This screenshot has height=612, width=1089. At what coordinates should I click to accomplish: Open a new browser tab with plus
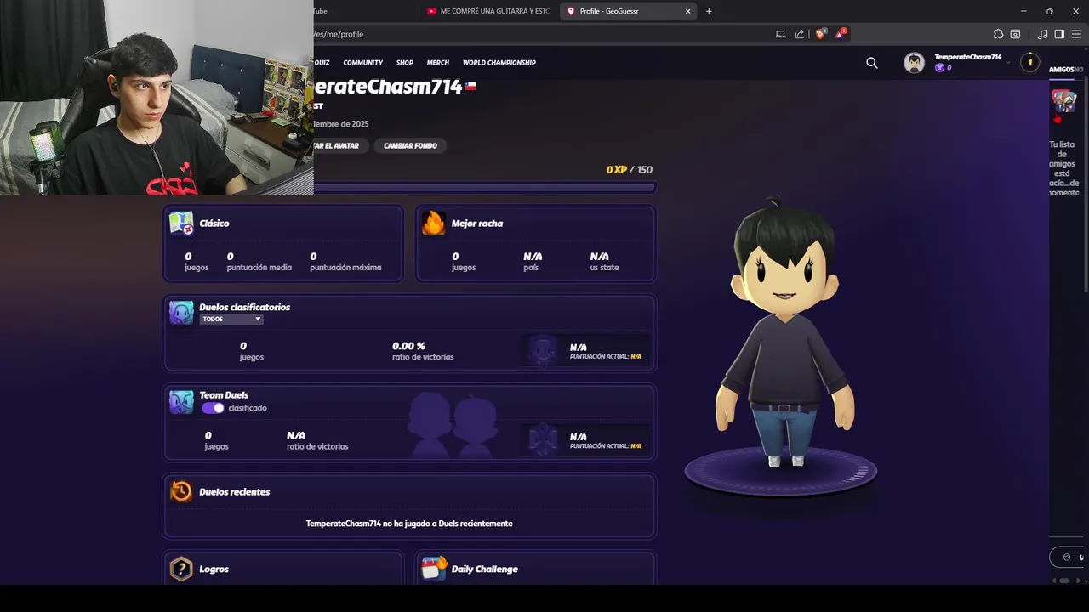[x=709, y=11]
